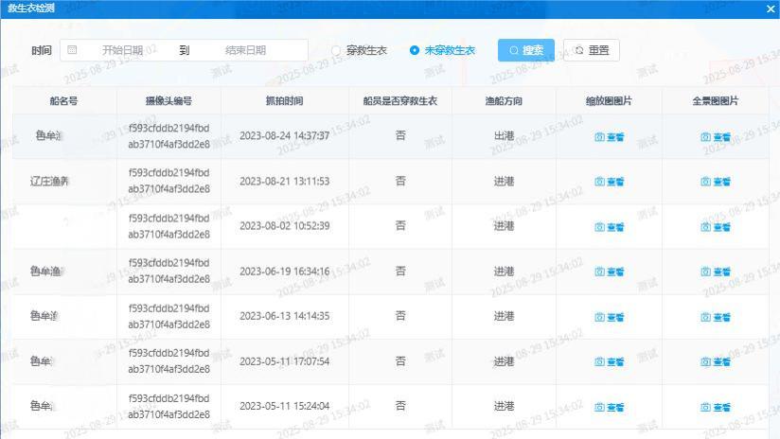View panorama image for 2023-06-19 16:34:16 row
Viewport: 780px width, 439px height.
click(716, 272)
